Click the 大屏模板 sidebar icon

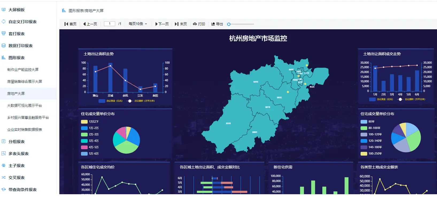click(3, 10)
